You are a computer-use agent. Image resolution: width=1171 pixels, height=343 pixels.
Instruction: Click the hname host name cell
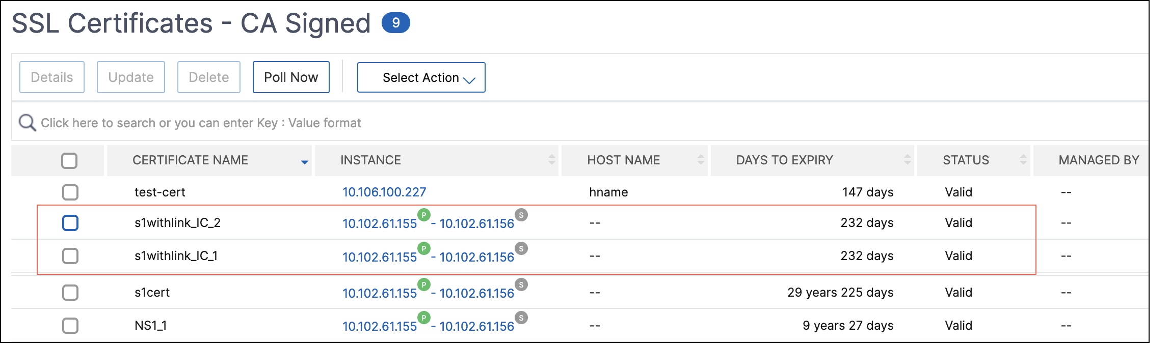click(608, 192)
